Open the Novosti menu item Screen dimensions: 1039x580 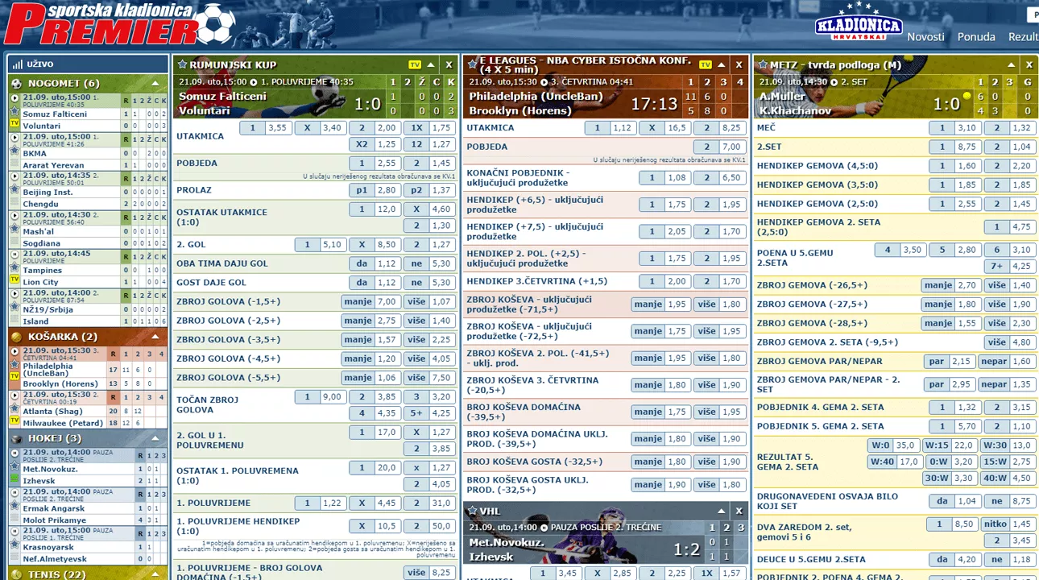click(x=925, y=37)
